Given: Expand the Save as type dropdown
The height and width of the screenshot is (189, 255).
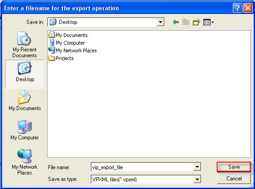Looking at the screenshot, I should click(197, 179).
